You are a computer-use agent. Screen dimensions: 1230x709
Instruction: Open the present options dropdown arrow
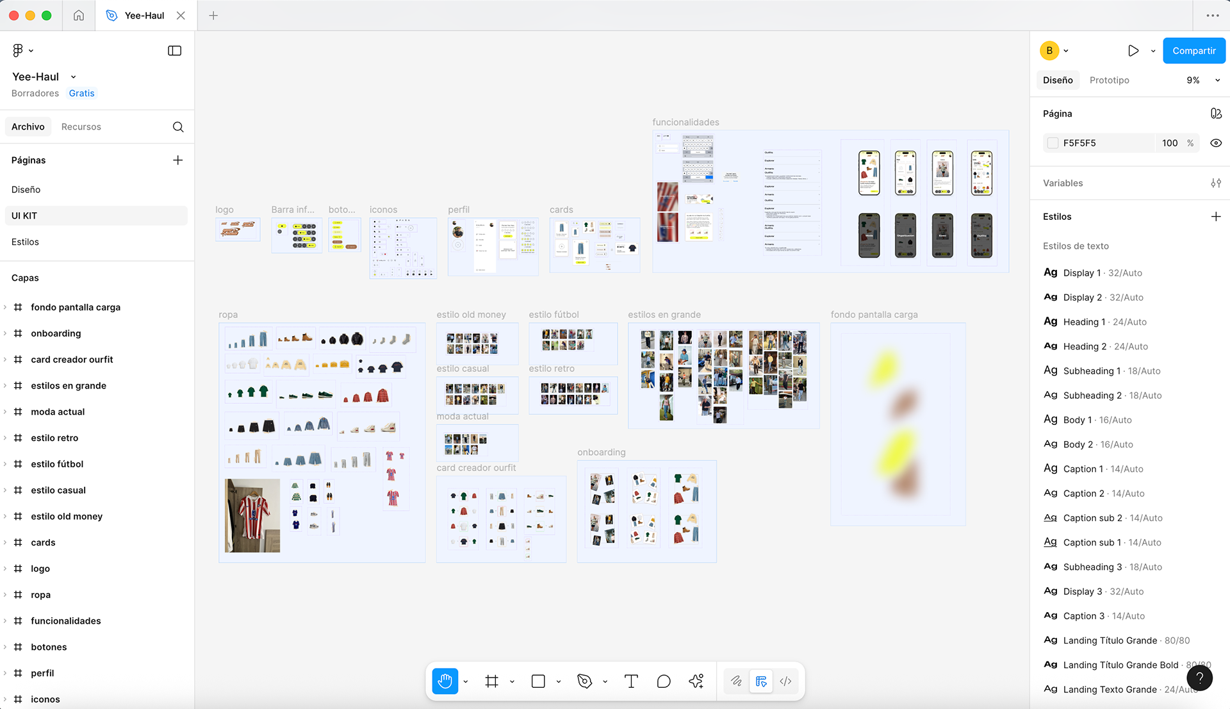point(1153,51)
